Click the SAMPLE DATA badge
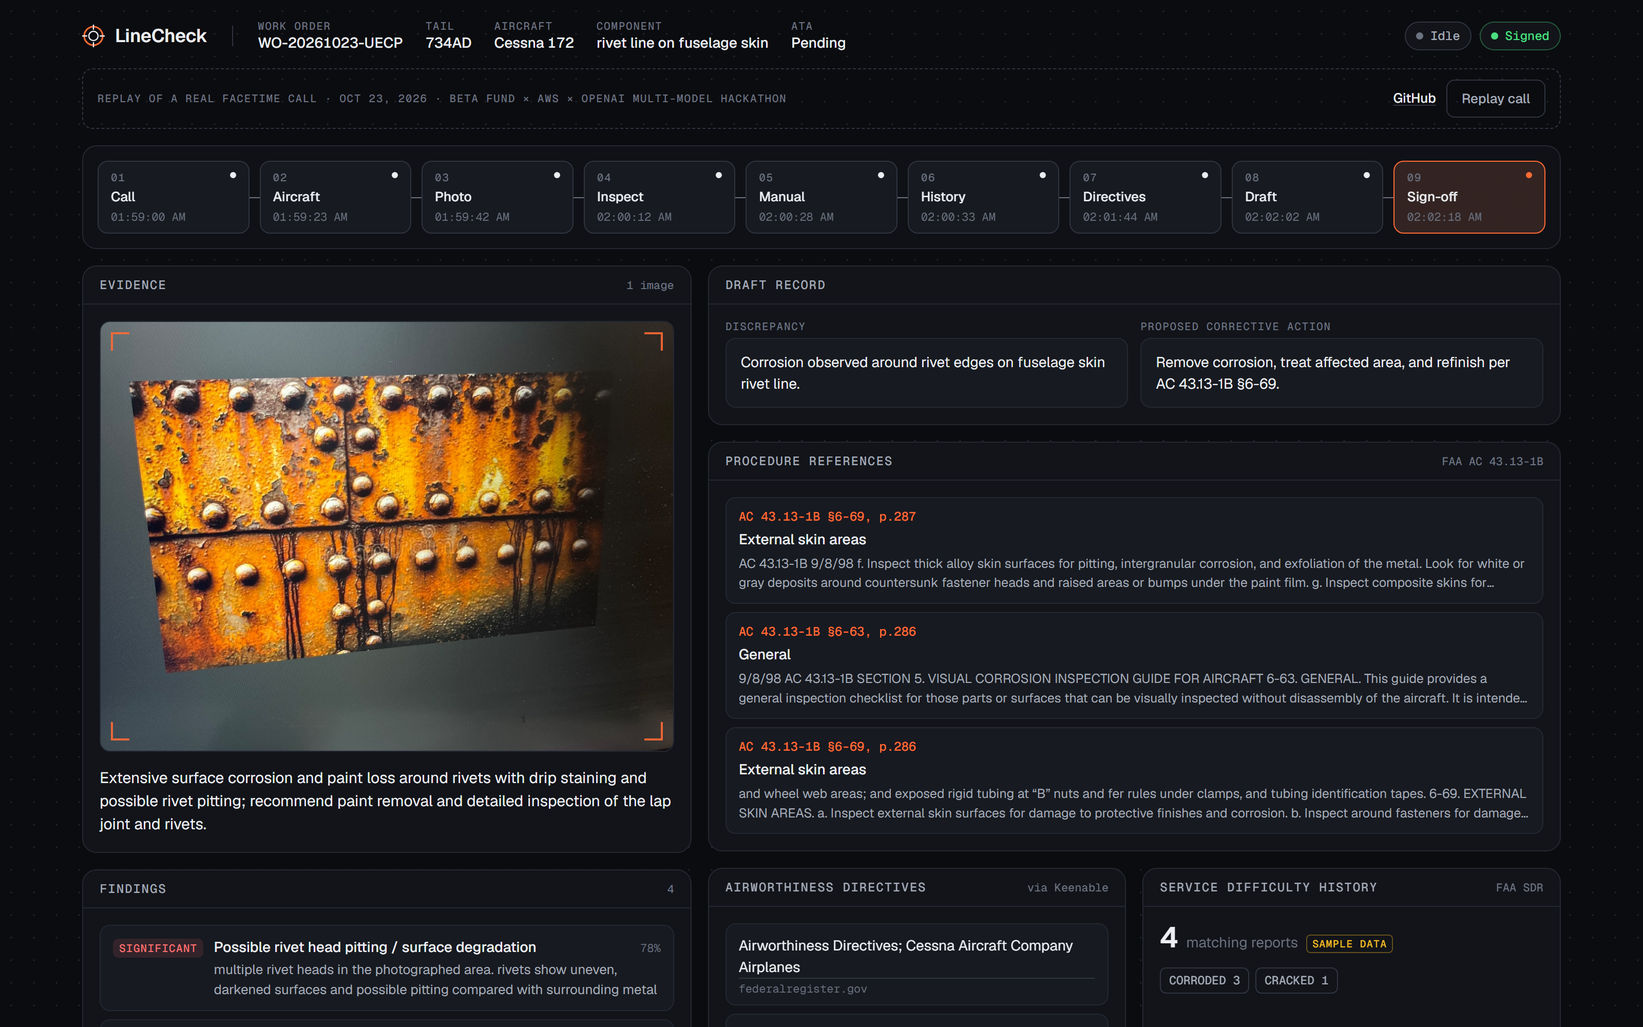This screenshot has height=1027, width=1643. coord(1349,943)
